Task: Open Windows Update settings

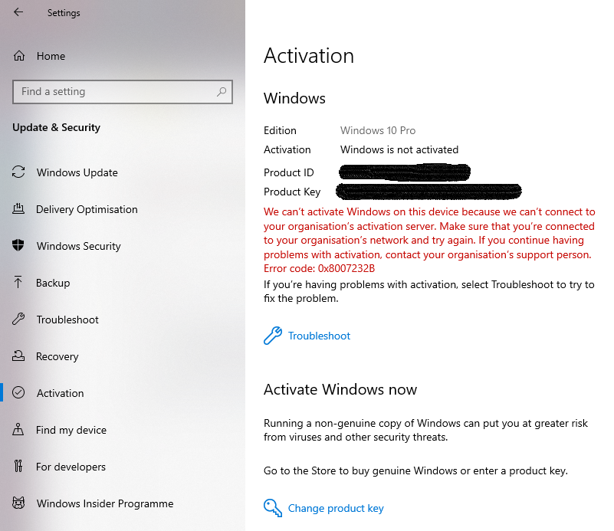Action: (77, 172)
